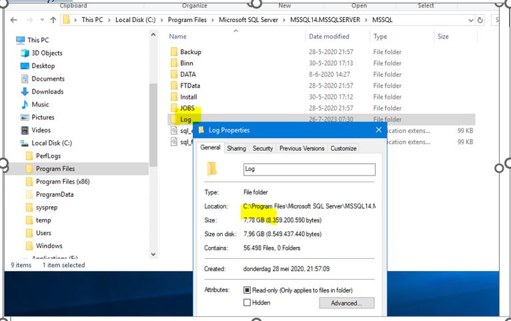Click the folder name field containing Log
This screenshot has width=511, height=321.
pyautogui.click(x=310, y=170)
